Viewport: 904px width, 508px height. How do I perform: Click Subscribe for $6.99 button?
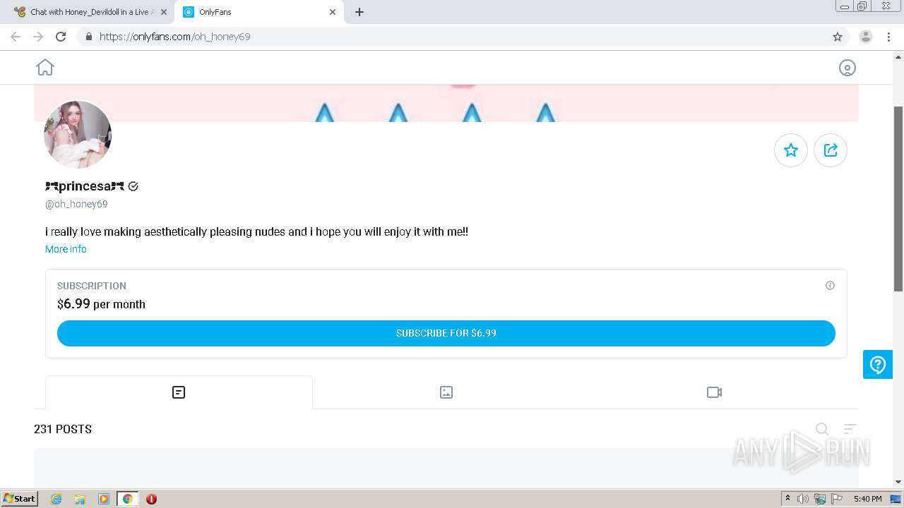(446, 333)
